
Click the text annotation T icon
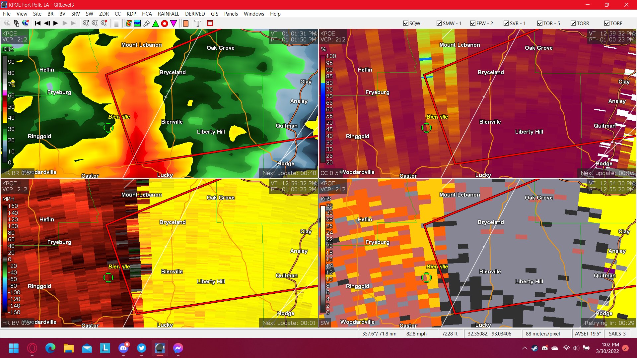coord(198,23)
